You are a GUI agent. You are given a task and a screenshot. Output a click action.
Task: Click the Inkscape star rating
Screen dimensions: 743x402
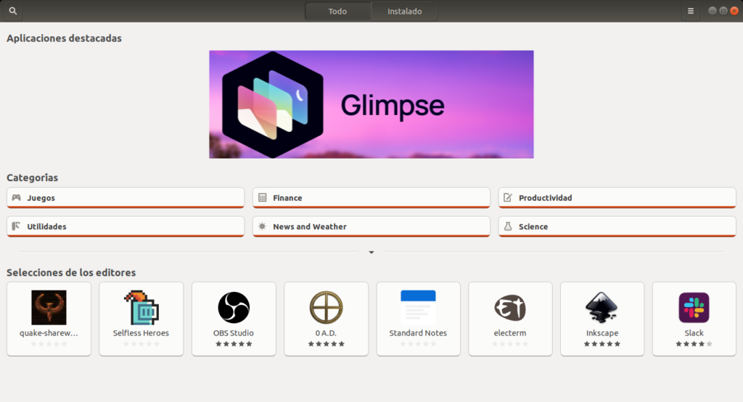click(602, 344)
